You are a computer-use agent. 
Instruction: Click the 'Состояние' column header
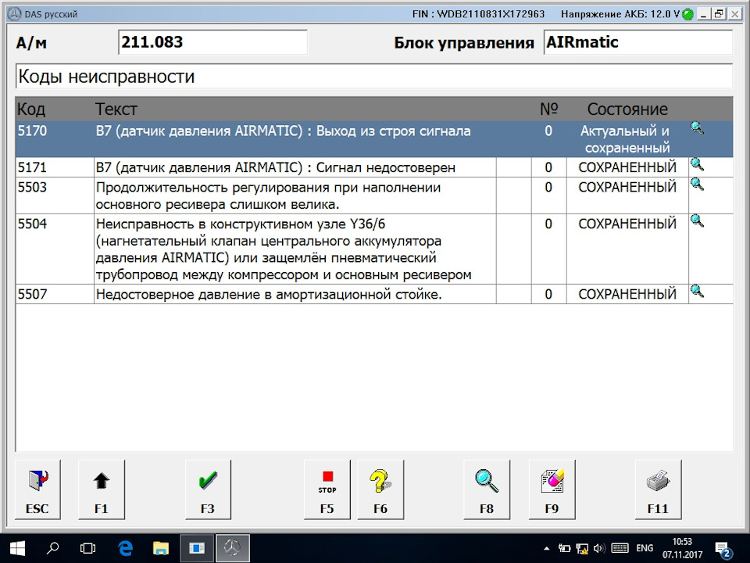[x=627, y=109]
